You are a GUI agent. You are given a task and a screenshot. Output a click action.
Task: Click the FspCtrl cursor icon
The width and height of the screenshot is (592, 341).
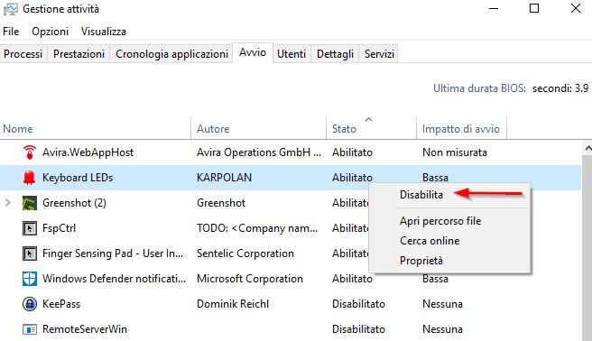click(30, 228)
